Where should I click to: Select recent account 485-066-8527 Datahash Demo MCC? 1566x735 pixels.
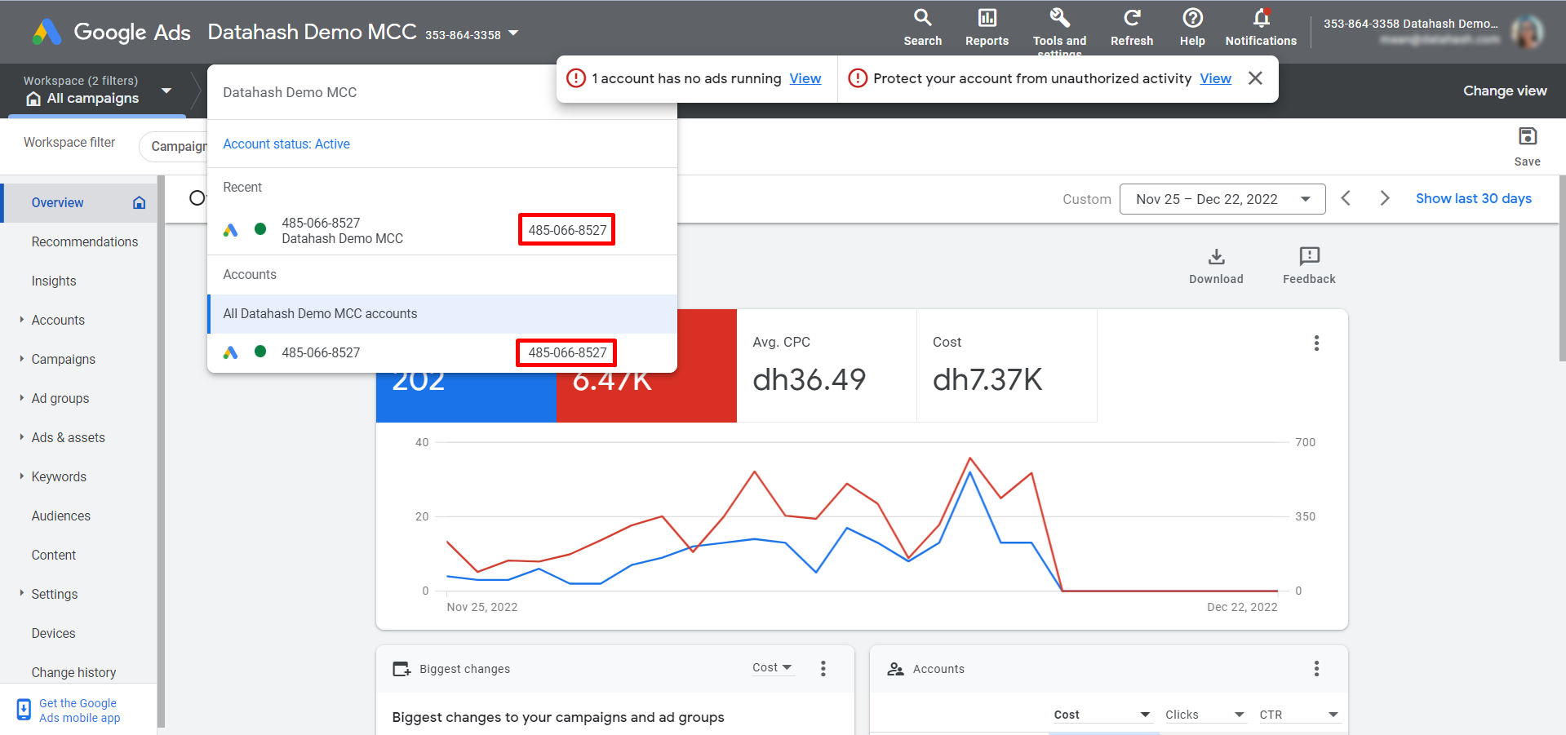coord(442,230)
